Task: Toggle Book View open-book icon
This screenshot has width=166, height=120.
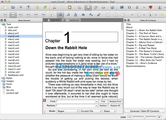Action: tap(88, 7)
